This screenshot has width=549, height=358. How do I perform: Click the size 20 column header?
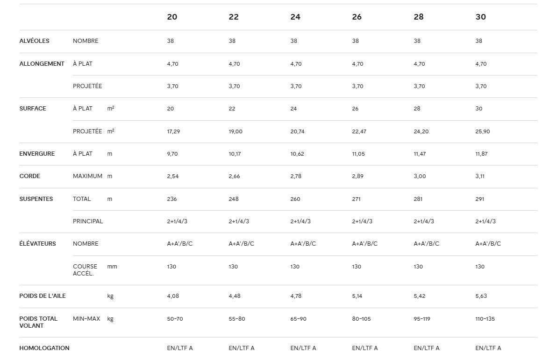click(172, 17)
